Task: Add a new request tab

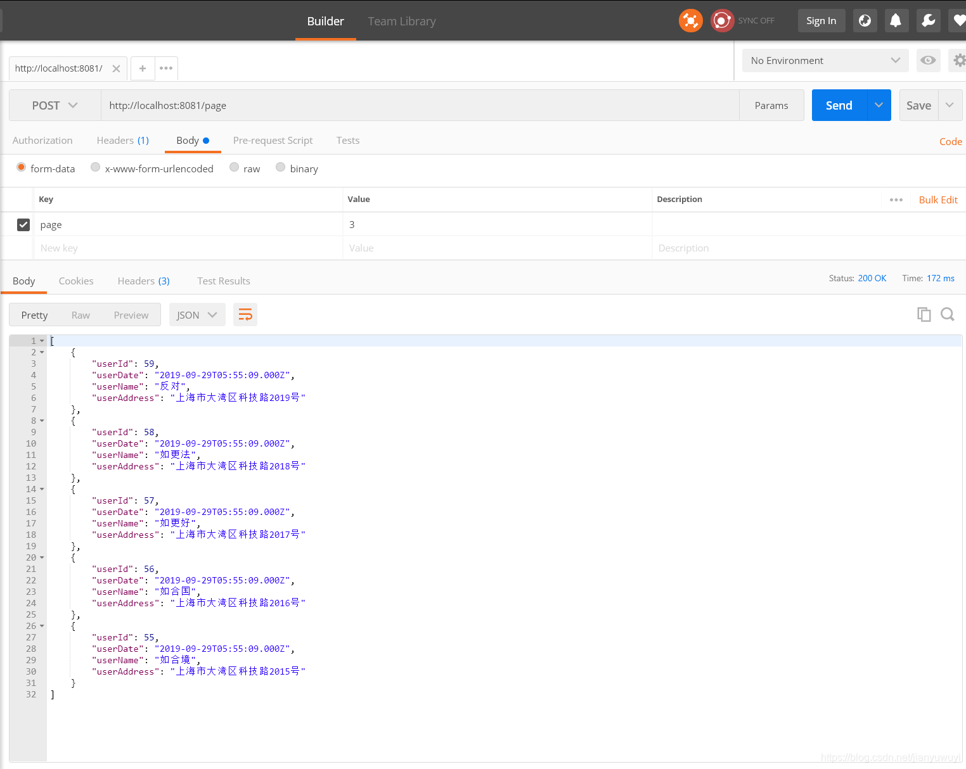Action: pyautogui.click(x=143, y=68)
